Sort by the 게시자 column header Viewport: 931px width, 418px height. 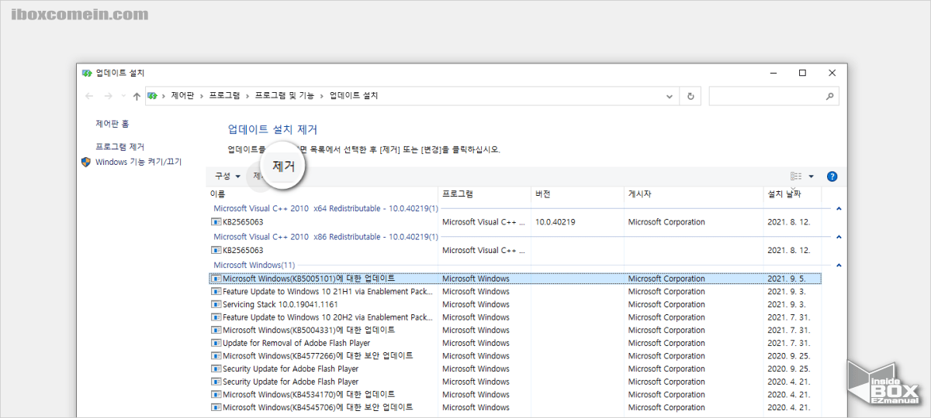point(642,194)
